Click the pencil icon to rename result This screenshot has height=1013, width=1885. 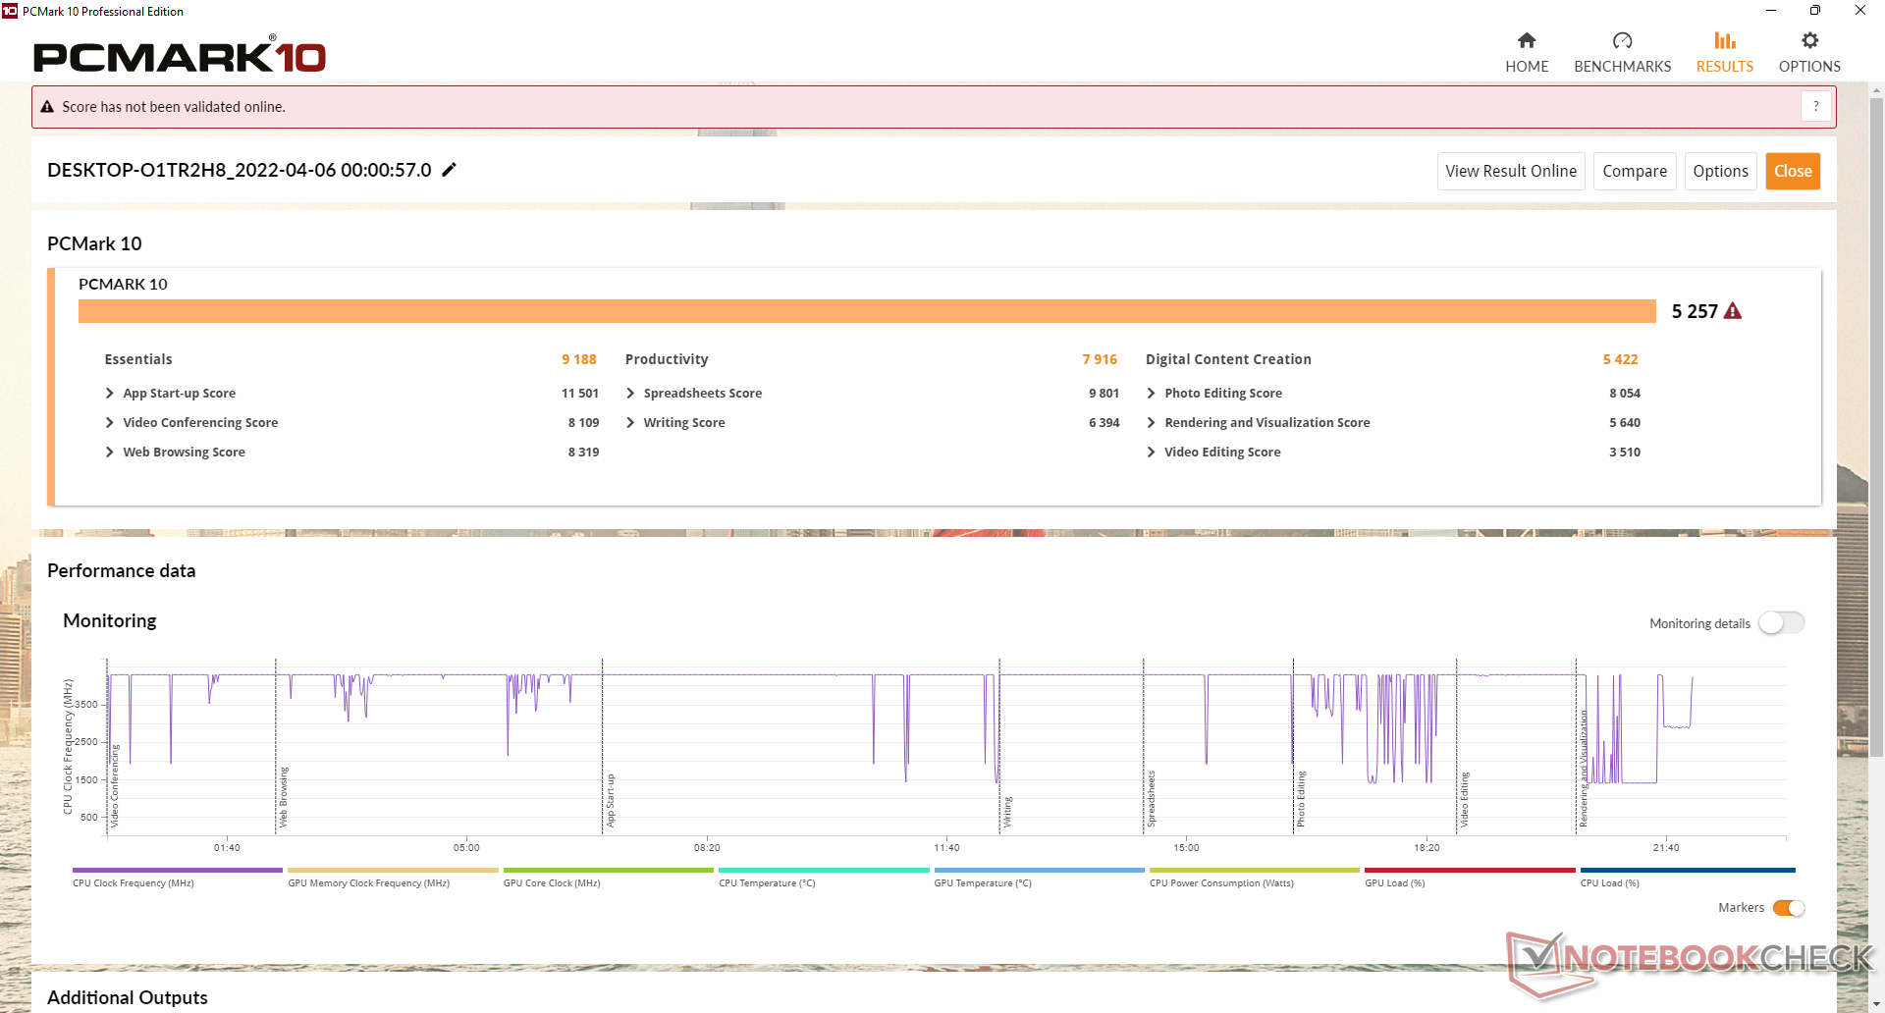[450, 170]
